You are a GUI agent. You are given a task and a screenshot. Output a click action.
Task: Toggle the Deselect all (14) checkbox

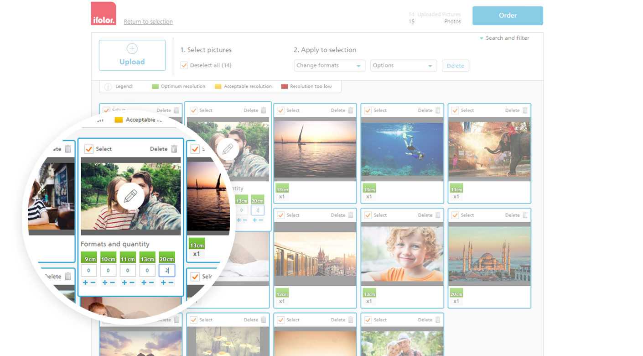pos(184,65)
